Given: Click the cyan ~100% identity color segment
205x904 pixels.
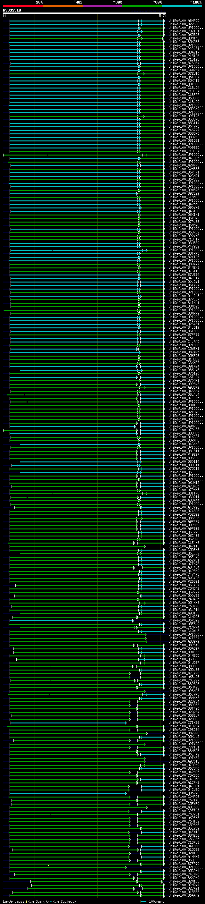Looking at the screenshot, I should click(x=182, y=6).
